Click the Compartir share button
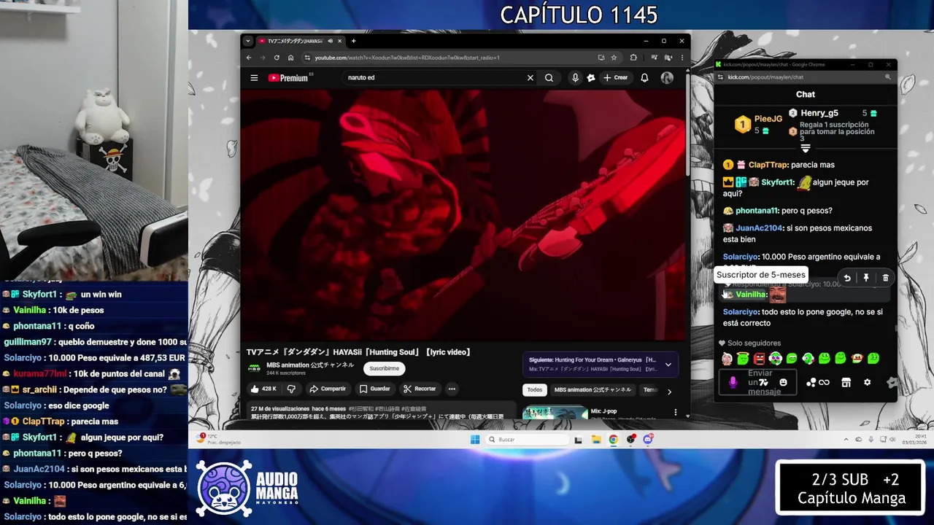 [x=328, y=389]
